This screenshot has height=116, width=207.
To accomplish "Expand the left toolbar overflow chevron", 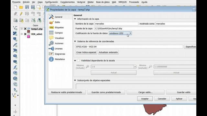I will click(15, 105).
